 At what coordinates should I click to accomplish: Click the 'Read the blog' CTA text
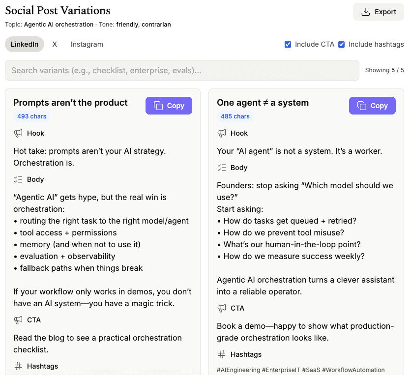(x=97, y=344)
